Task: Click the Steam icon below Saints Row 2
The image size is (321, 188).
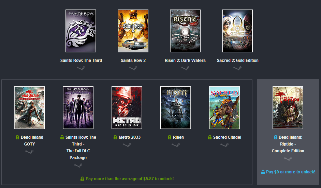Action: coord(133,68)
